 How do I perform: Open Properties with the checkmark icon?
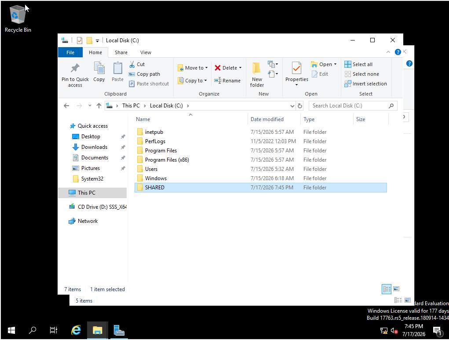coord(296,68)
